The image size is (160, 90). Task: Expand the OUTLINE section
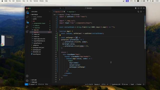pyautogui.click(x=34, y=80)
